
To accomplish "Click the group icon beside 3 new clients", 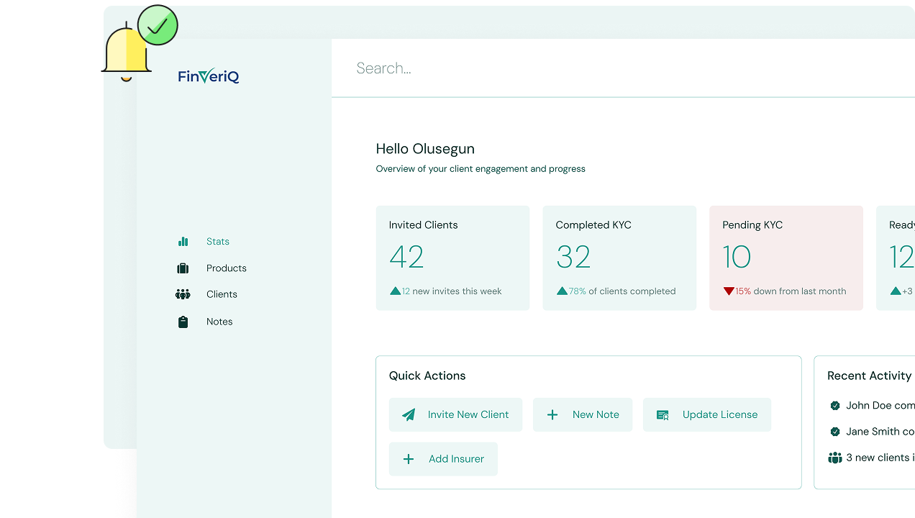I will (835, 457).
